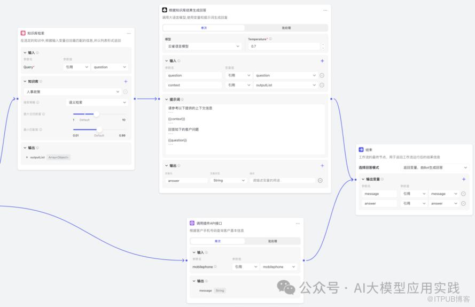Collapse the 输入 section in the LLM node
The height and width of the screenshot is (307, 475).
click(x=167, y=60)
